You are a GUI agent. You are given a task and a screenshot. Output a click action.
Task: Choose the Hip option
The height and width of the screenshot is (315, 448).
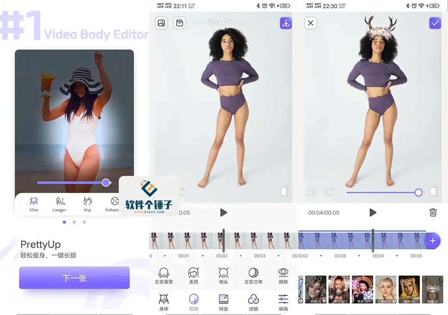tap(87, 204)
